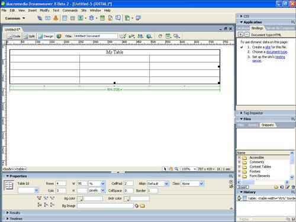This screenshot has height=222, width=296.
Task: Open the Align Default dropdown
Action: click(x=166, y=184)
